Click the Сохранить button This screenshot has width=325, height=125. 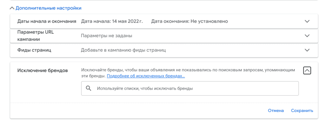pos(302,110)
